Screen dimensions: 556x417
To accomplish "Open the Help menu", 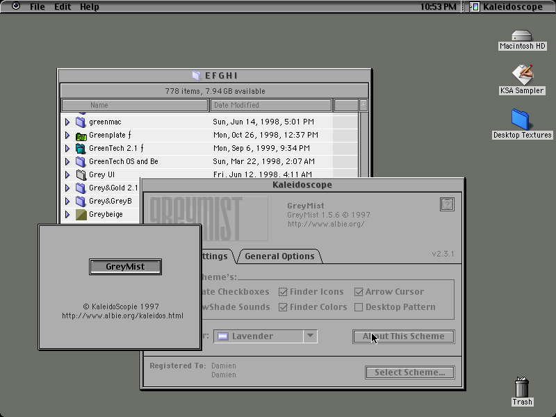I will click(x=90, y=7).
